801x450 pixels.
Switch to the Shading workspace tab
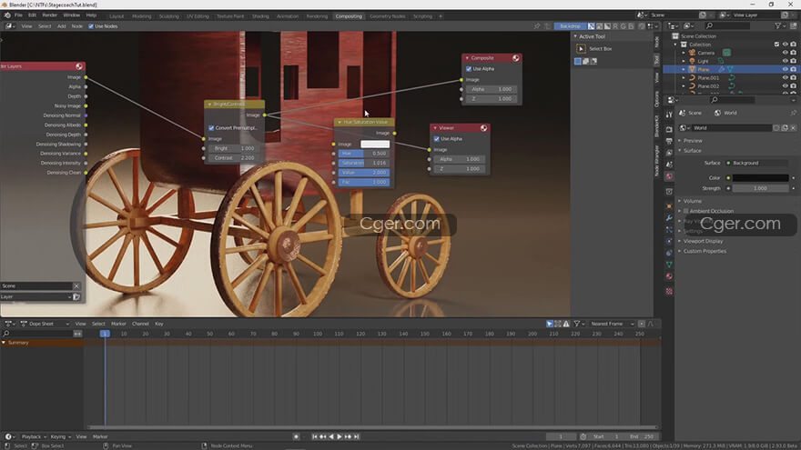pyautogui.click(x=260, y=16)
